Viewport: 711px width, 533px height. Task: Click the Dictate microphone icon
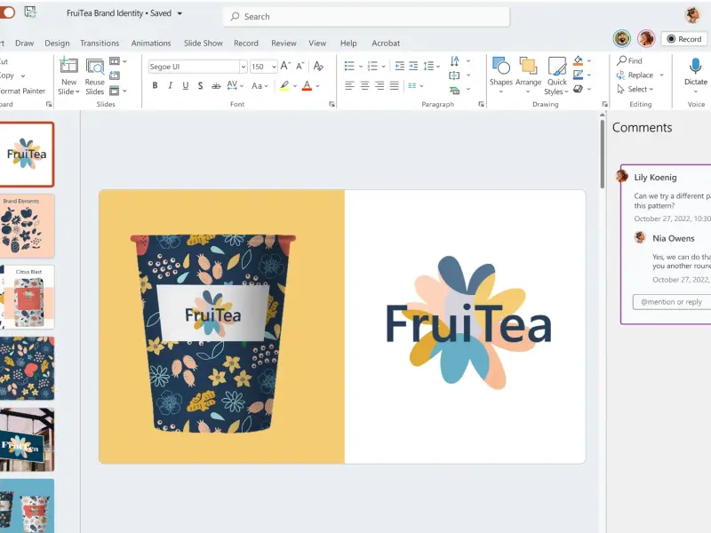click(696, 66)
